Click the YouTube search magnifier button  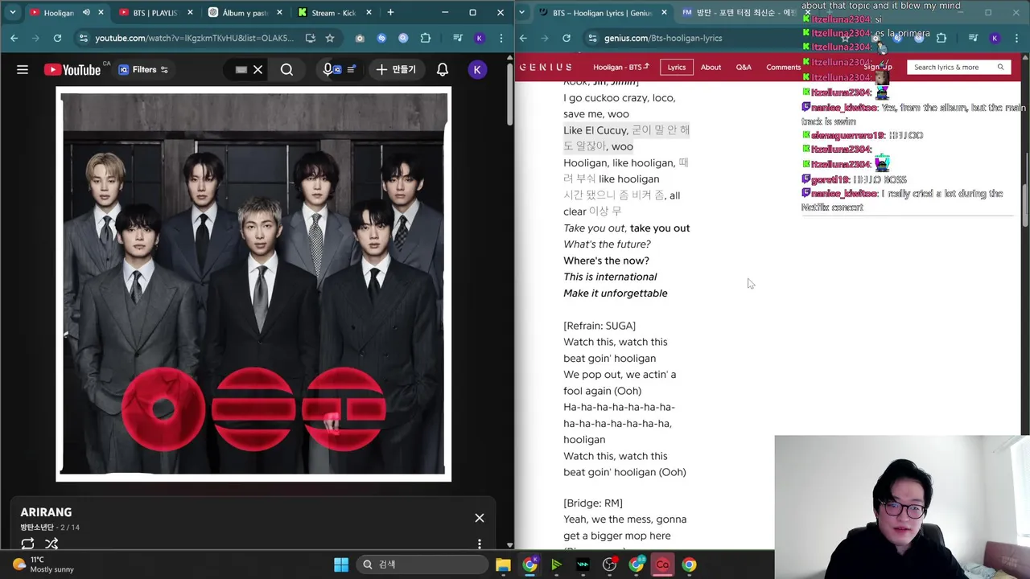pyautogui.click(x=286, y=70)
